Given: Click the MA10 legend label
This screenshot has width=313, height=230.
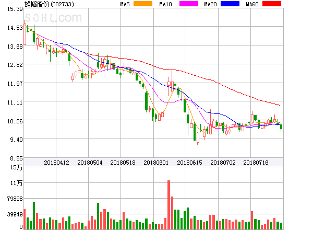Looking at the screenshot, I should (165, 4).
